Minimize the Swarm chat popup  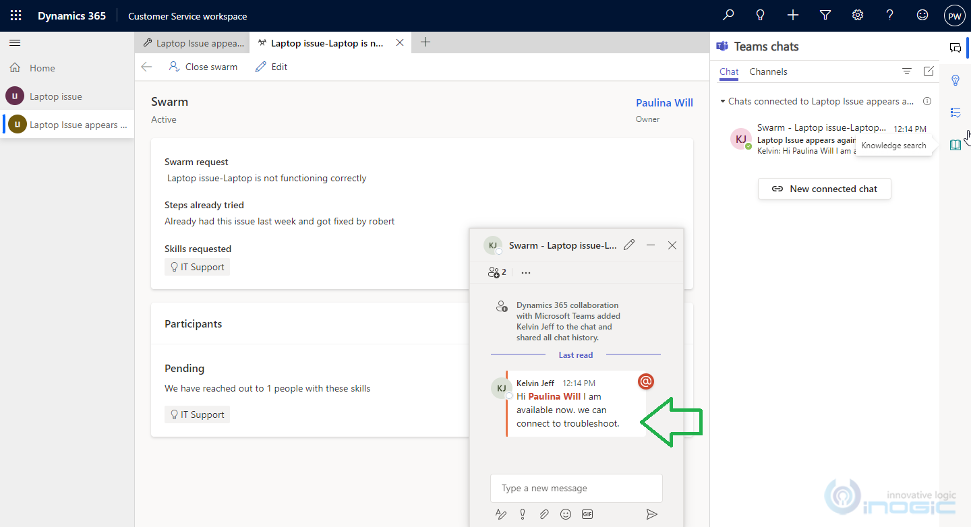(651, 245)
